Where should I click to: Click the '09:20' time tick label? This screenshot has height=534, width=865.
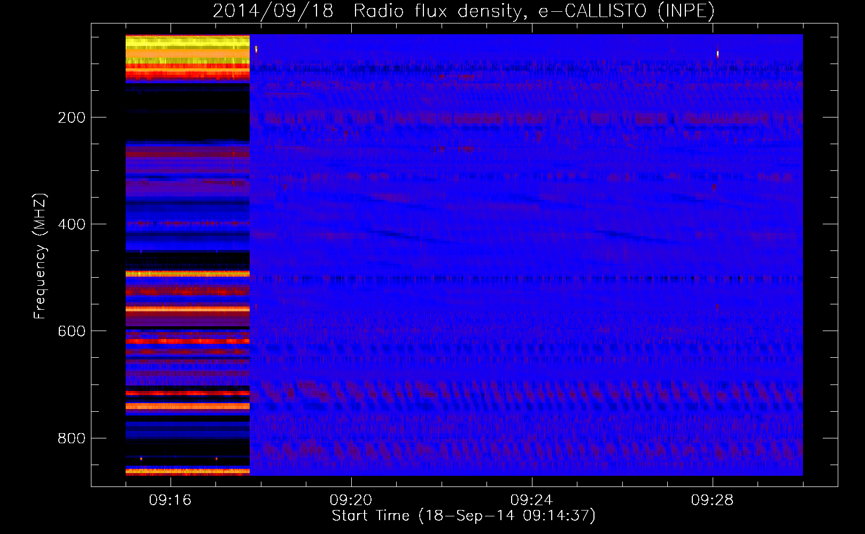(351, 500)
